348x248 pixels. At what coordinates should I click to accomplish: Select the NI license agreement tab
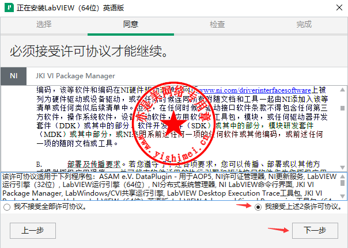pos(13,76)
